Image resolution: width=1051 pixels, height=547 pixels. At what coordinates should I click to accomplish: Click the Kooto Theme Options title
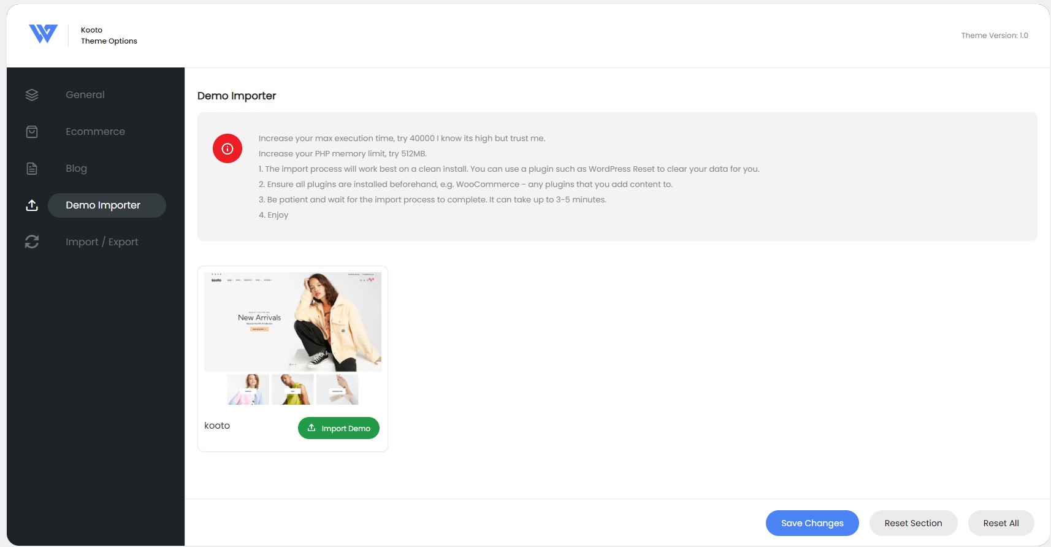pos(109,36)
